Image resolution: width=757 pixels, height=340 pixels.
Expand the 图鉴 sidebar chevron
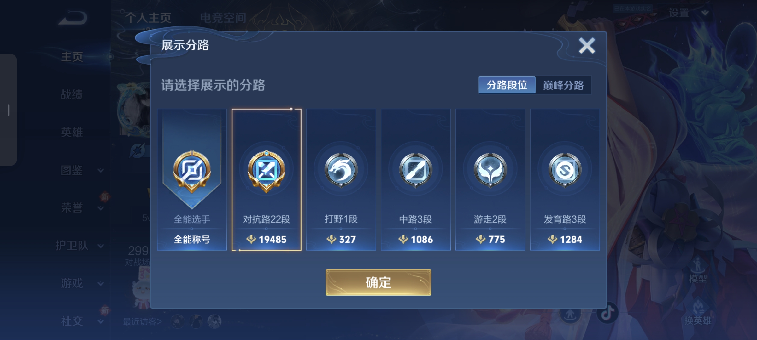(101, 171)
